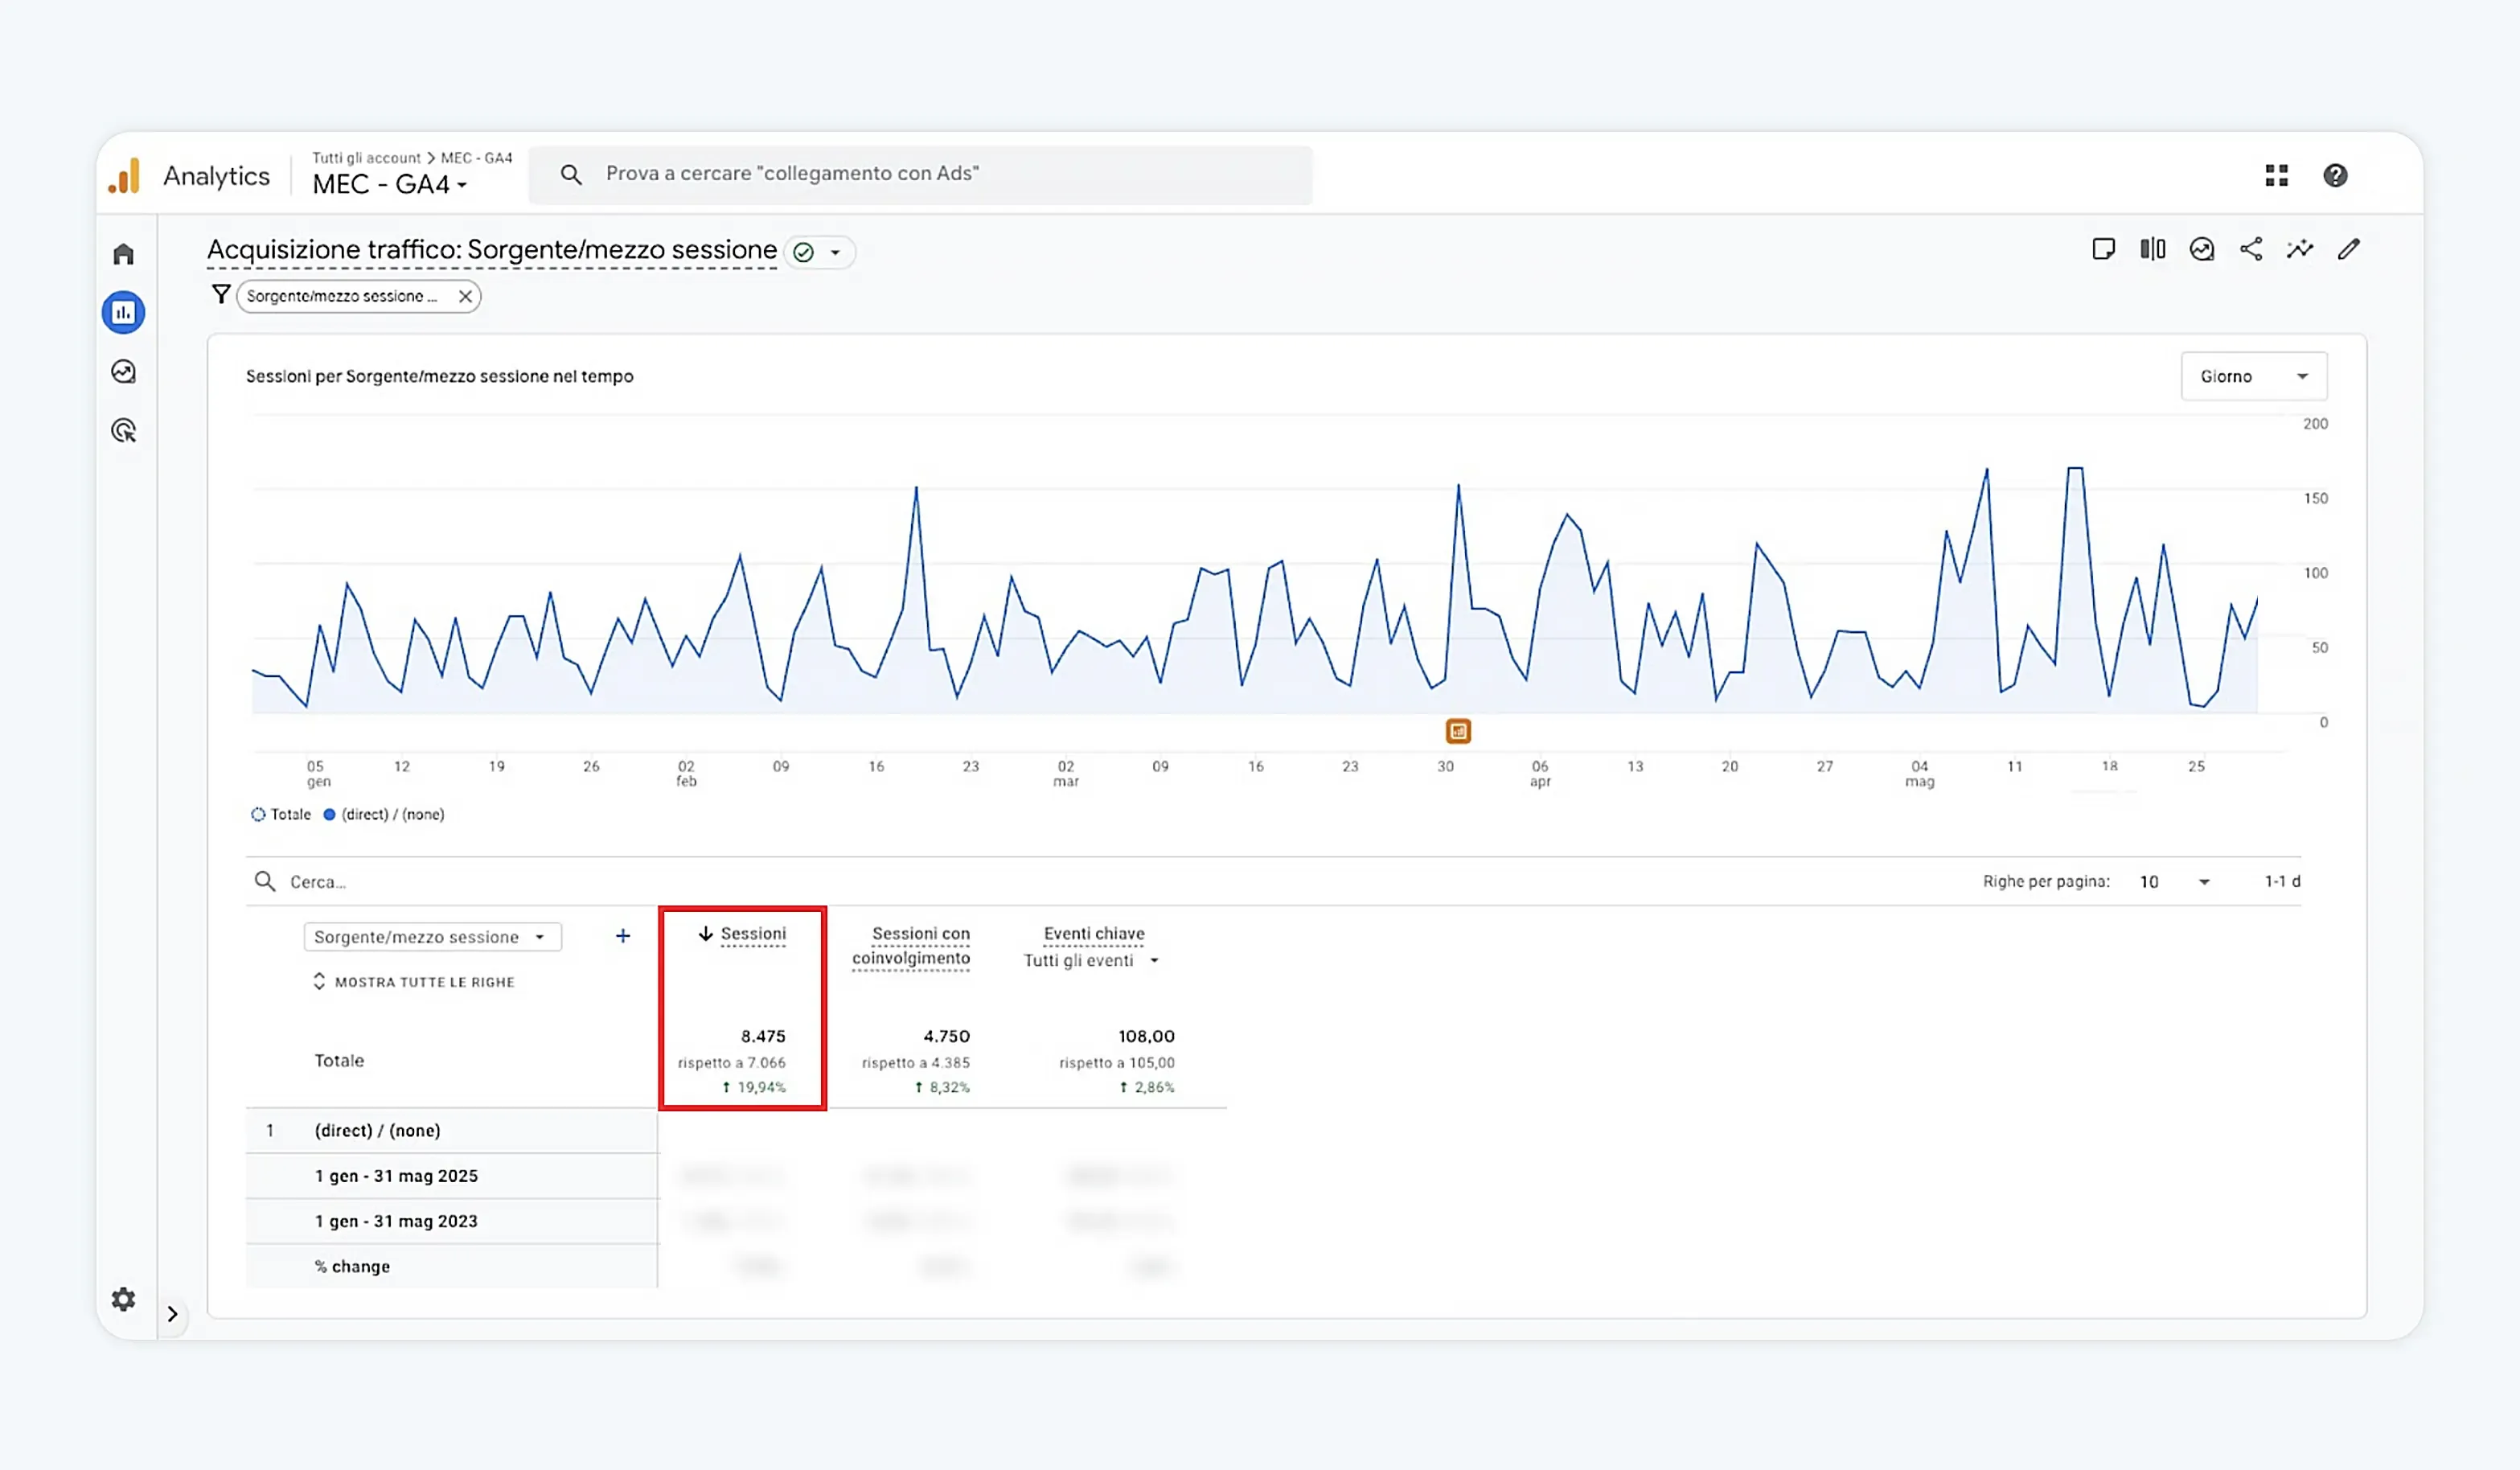Open the Insights sparkline icon
Screen dimensions: 2520x1470
tap(2300, 249)
